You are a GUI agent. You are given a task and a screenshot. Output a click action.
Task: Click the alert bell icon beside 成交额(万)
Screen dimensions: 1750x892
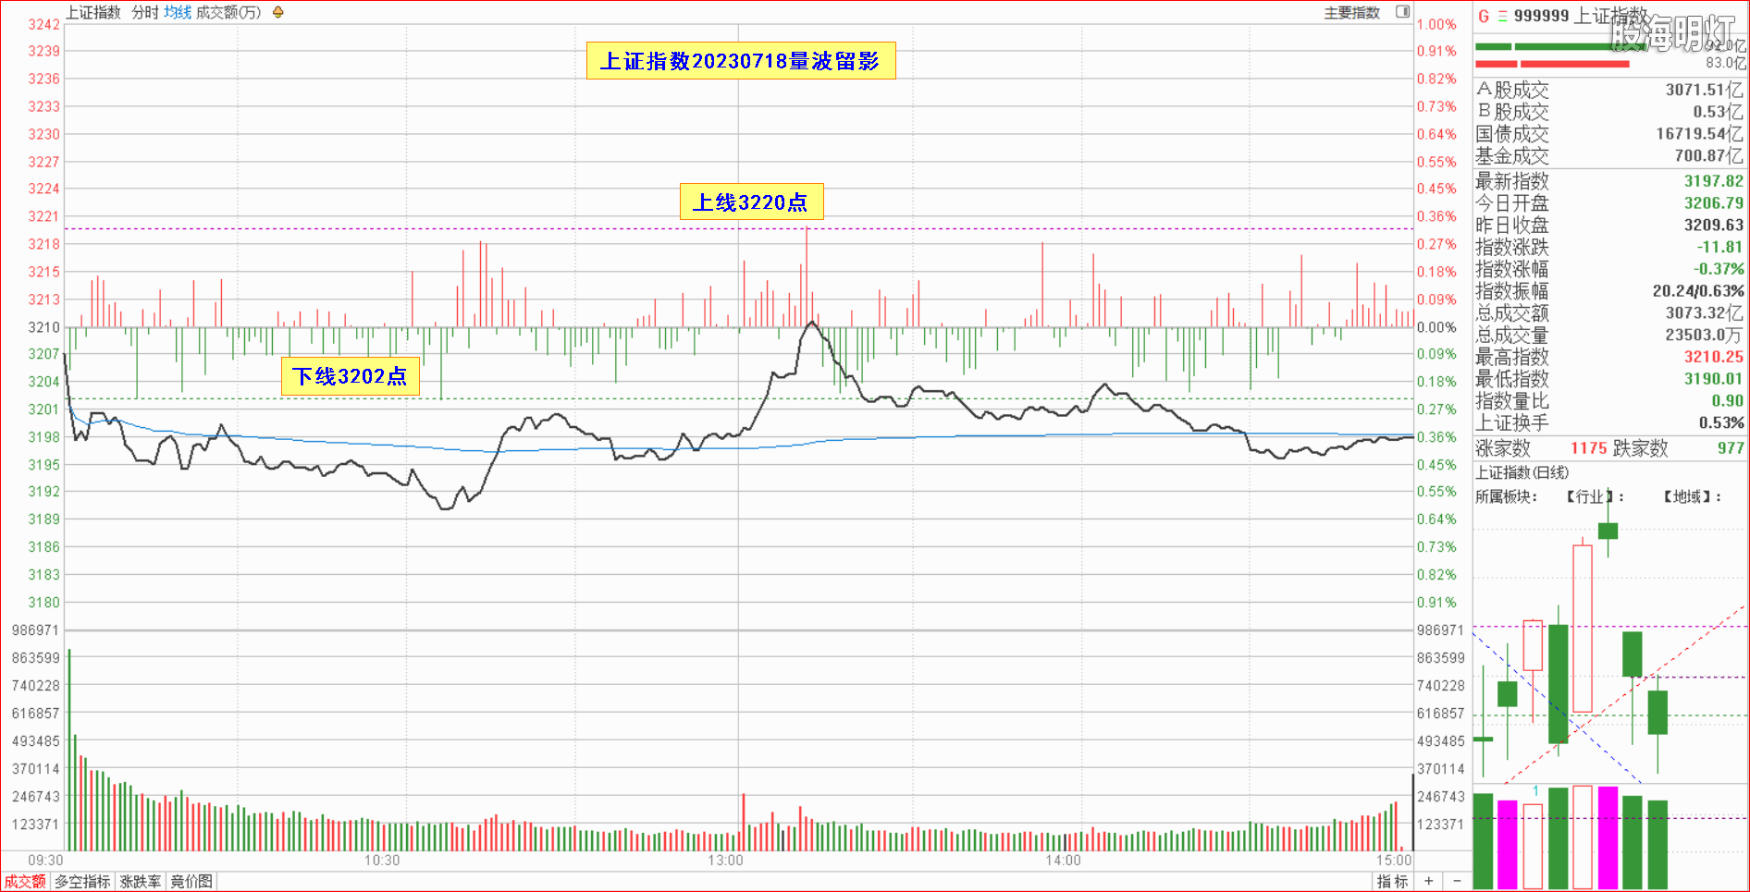[278, 12]
